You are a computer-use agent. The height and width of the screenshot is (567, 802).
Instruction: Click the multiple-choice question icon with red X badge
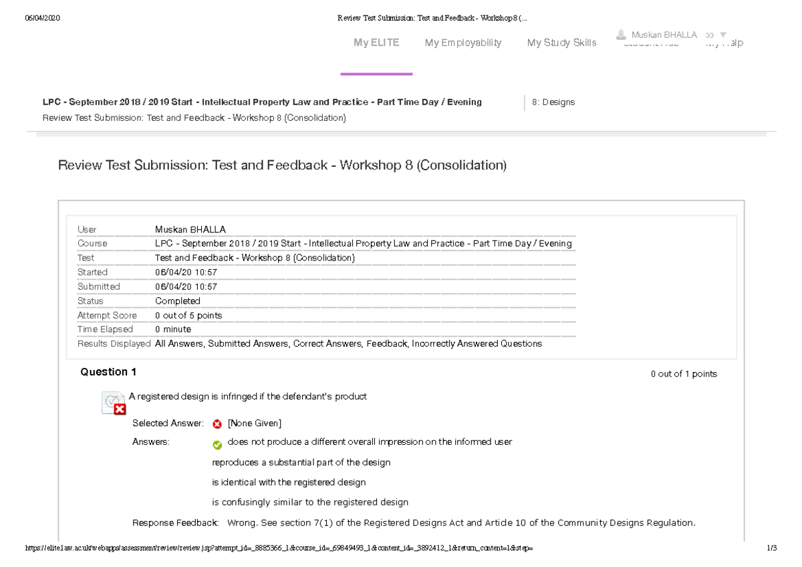(x=113, y=401)
